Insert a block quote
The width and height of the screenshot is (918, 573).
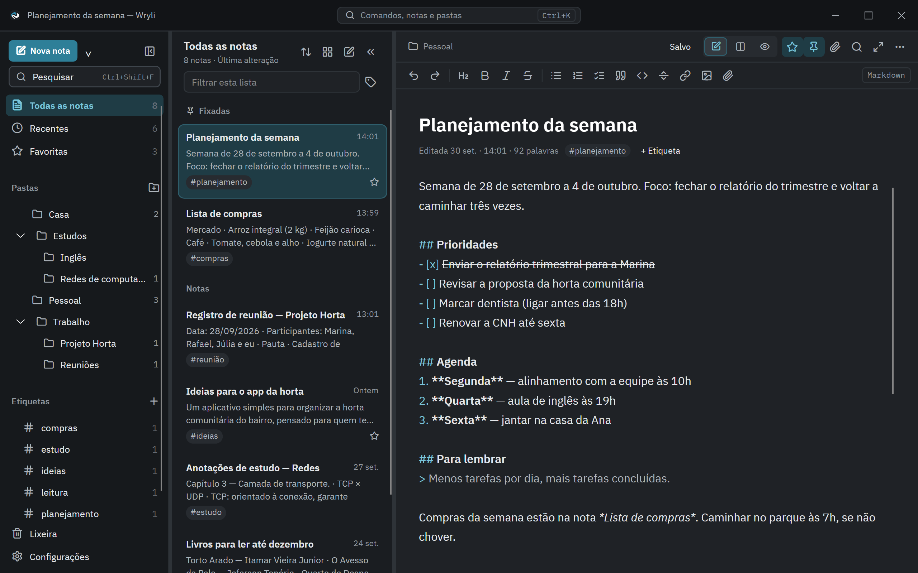pyautogui.click(x=621, y=76)
